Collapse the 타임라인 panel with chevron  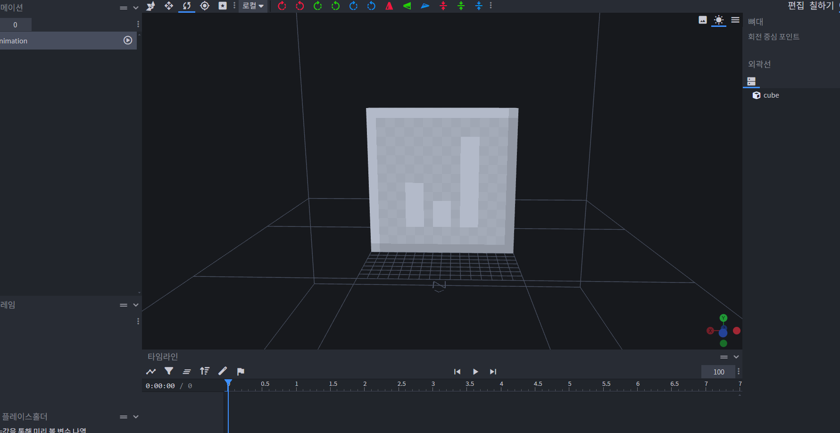coord(736,357)
